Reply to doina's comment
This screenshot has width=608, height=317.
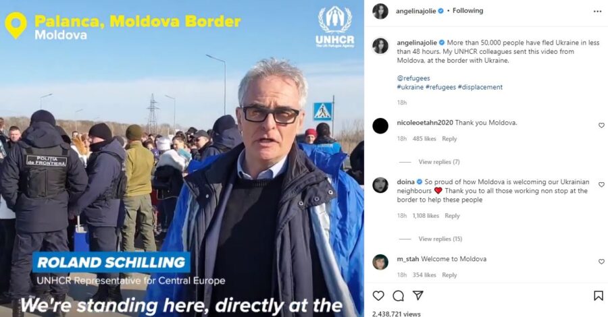point(452,216)
